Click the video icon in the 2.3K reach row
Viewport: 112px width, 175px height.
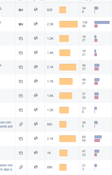click(x=21, y=24)
